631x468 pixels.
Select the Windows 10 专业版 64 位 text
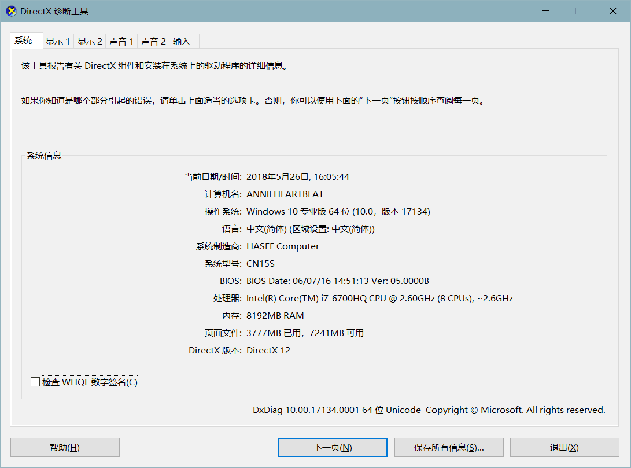(x=298, y=212)
